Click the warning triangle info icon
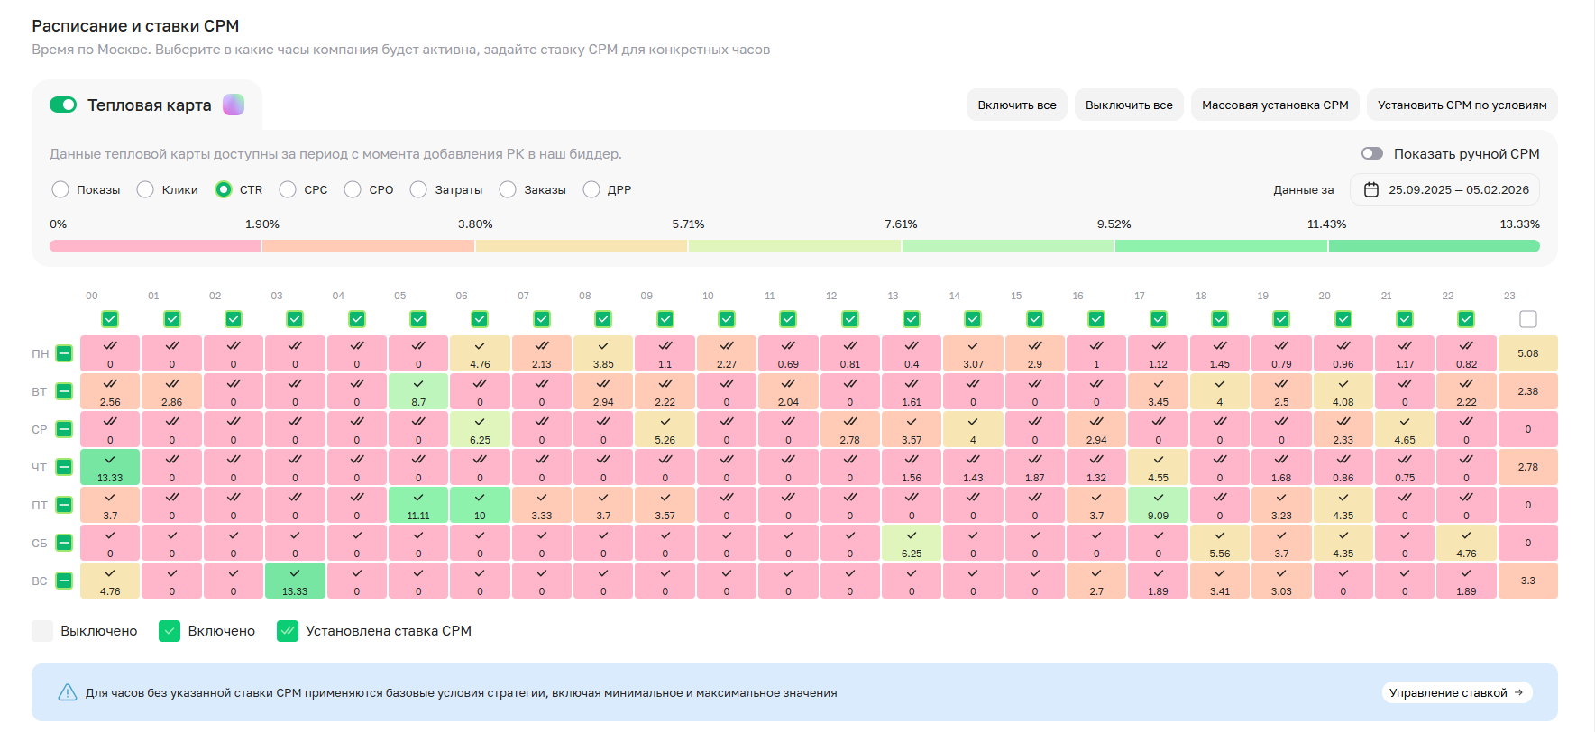This screenshot has height=732, width=1595. tap(68, 692)
